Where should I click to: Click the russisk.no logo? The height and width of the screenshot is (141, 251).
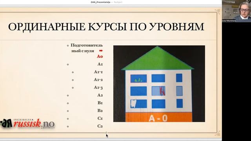27,123
